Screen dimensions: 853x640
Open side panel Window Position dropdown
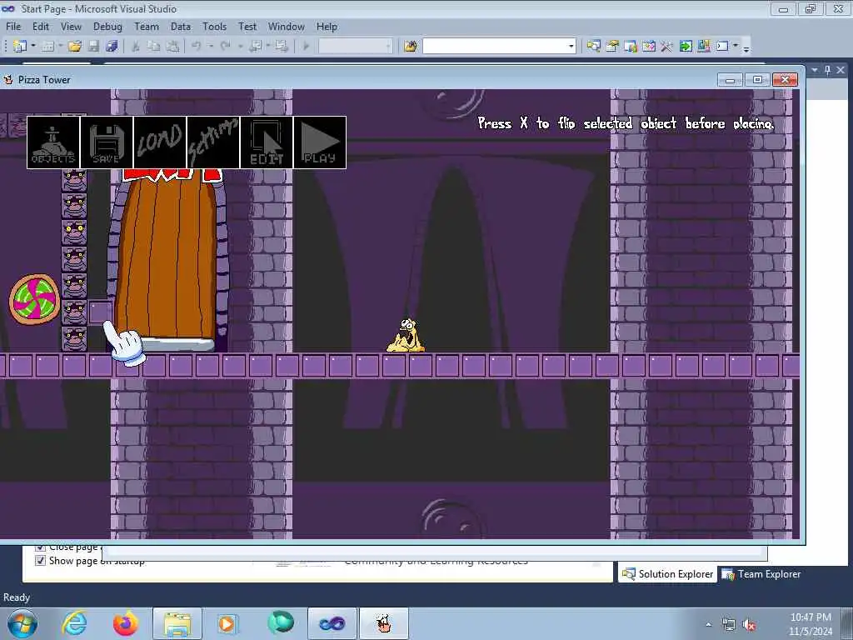tap(815, 70)
